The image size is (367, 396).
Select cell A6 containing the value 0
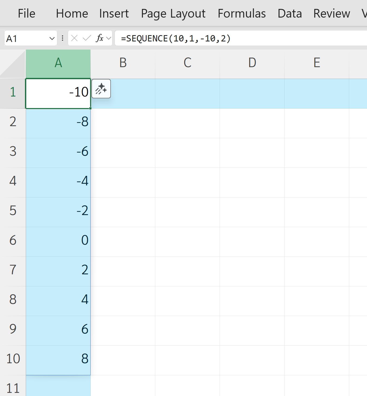(x=58, y=240)
